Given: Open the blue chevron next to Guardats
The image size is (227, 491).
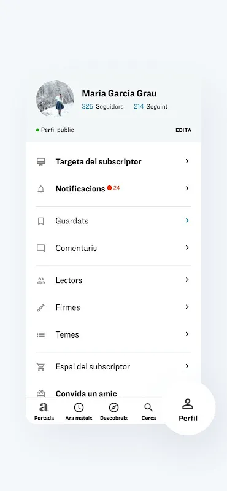Looking at the screenshot, I should (x=187, y=220).
